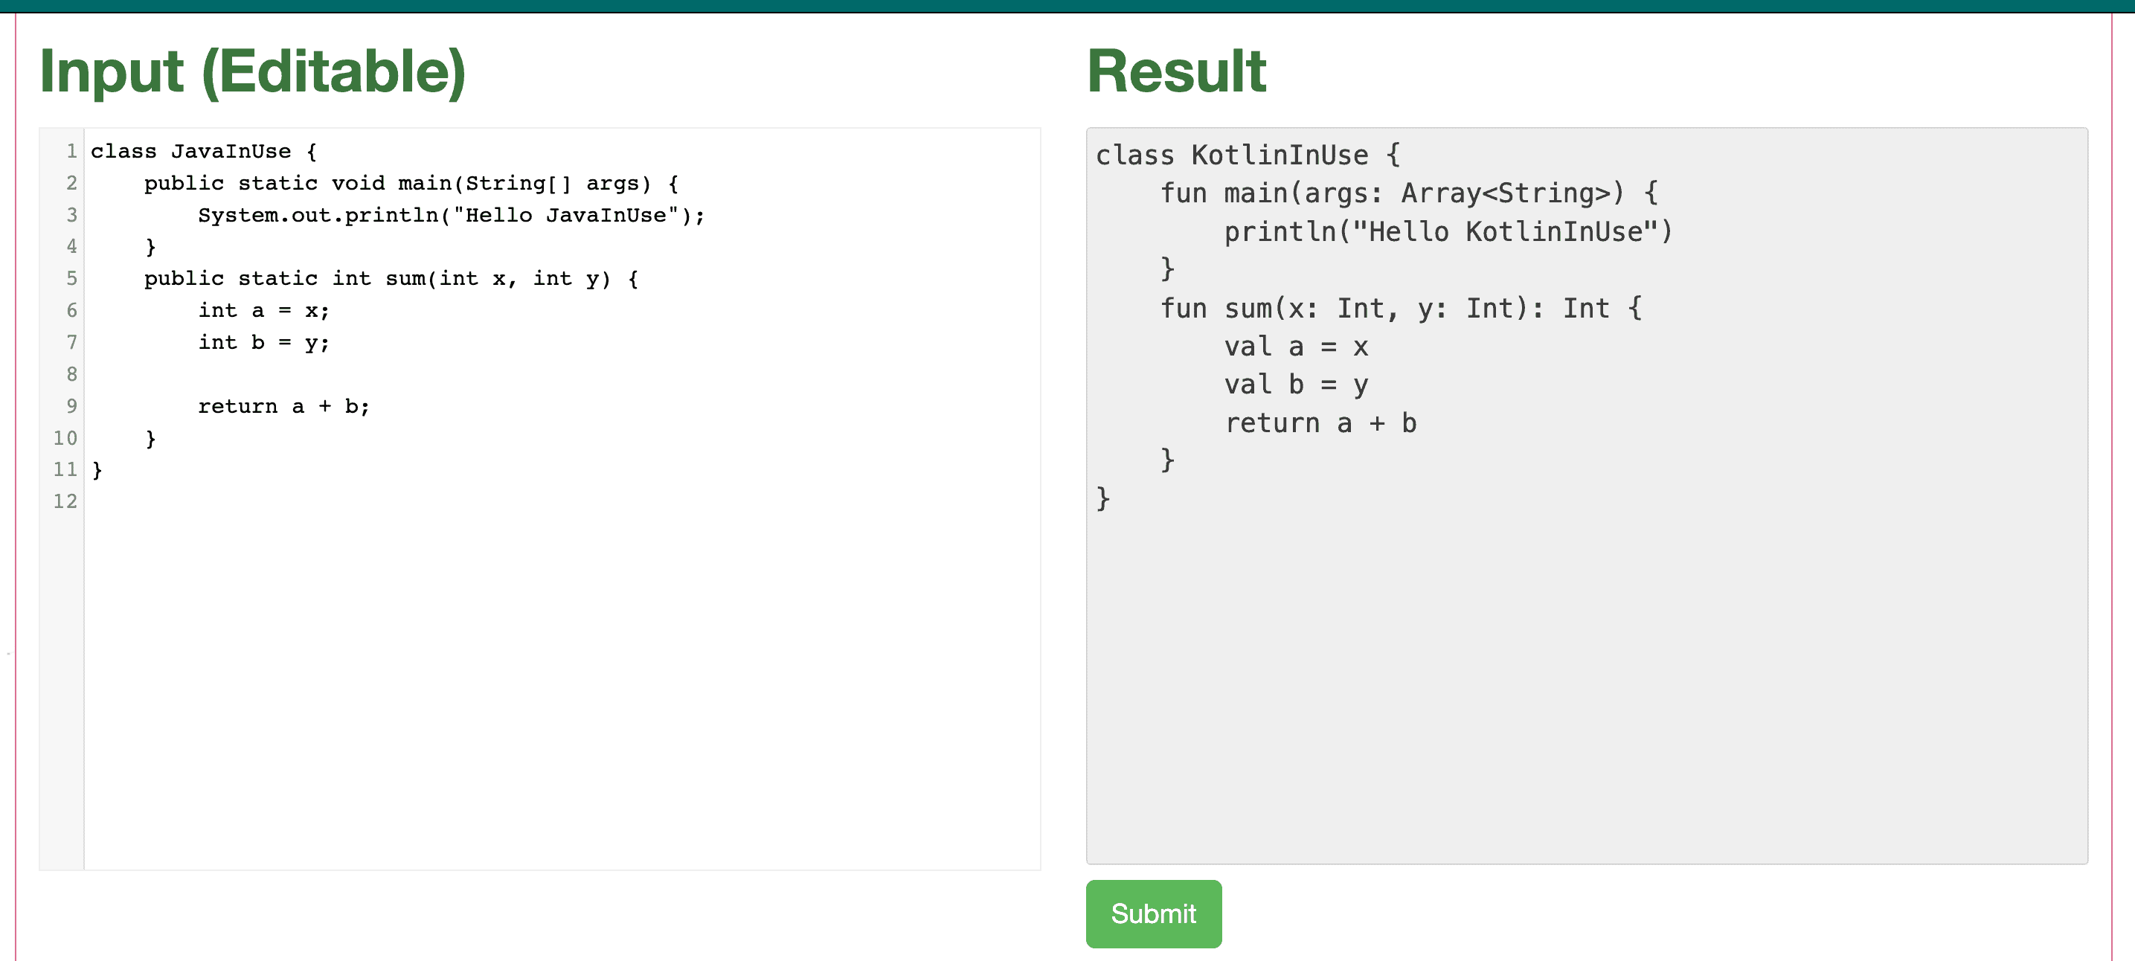
Task: Click the 'return a + b;' statement
Action: (x=283, y=405)
